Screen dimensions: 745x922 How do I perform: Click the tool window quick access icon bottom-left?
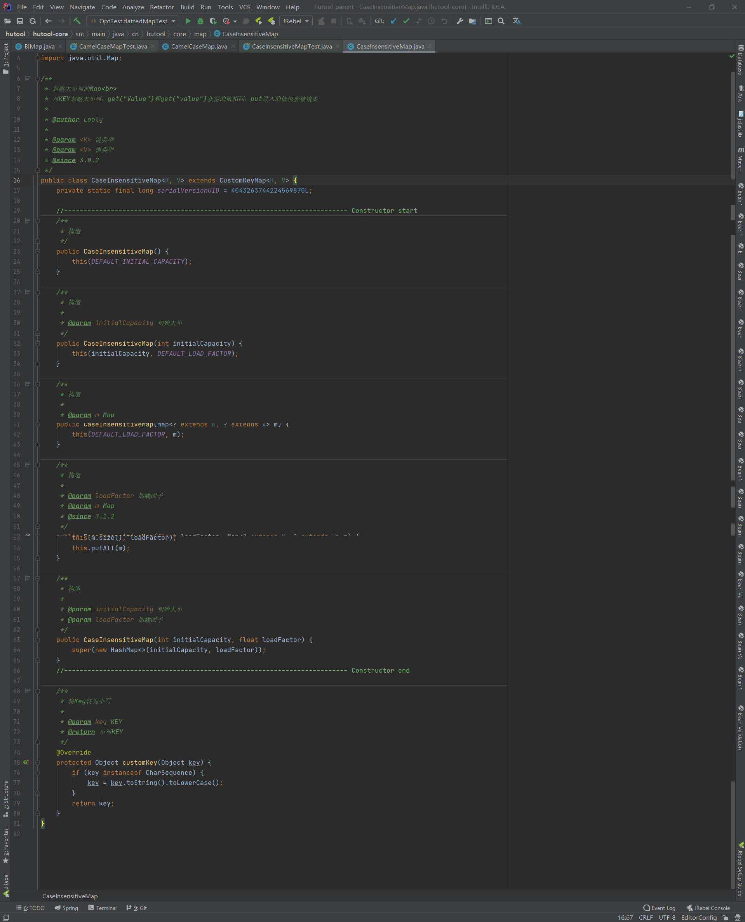6,917
